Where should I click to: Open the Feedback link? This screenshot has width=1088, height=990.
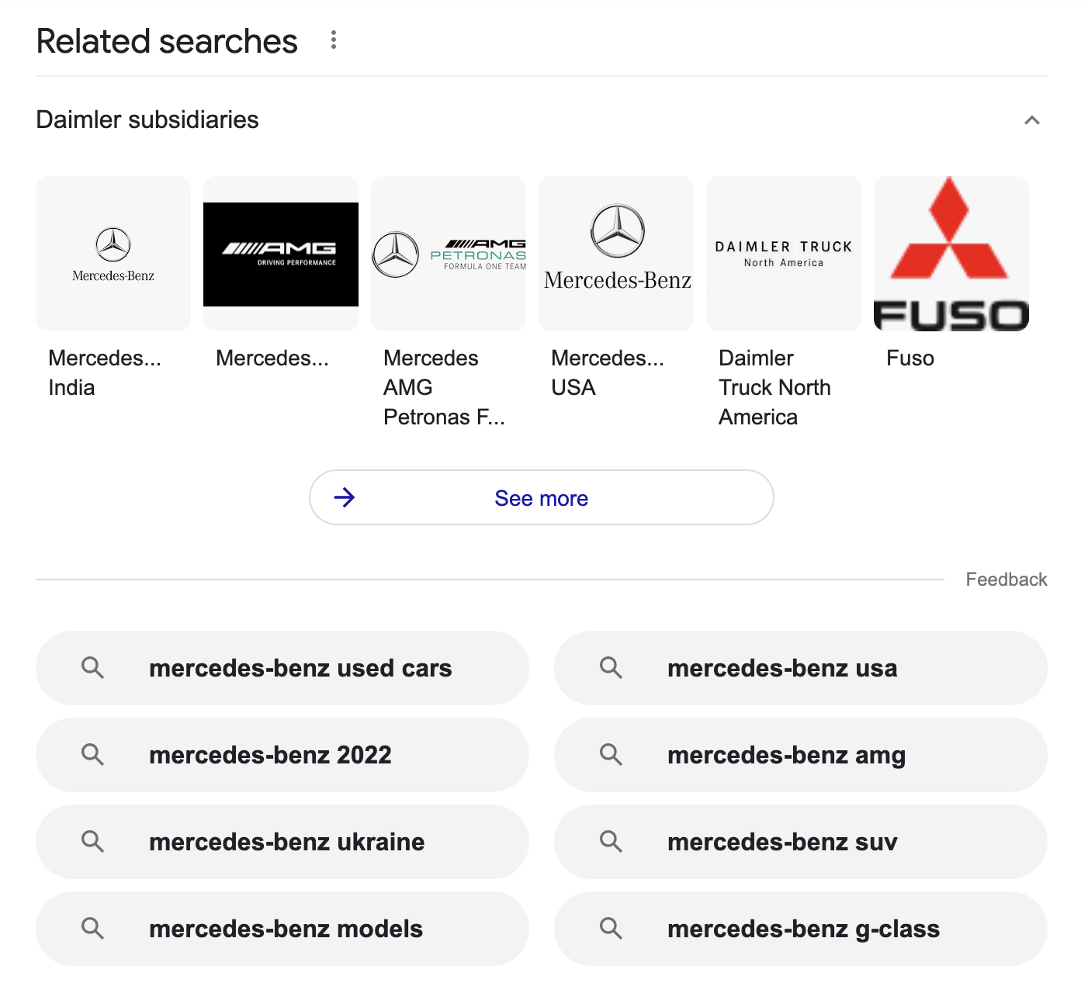[x=1006, y=579]
